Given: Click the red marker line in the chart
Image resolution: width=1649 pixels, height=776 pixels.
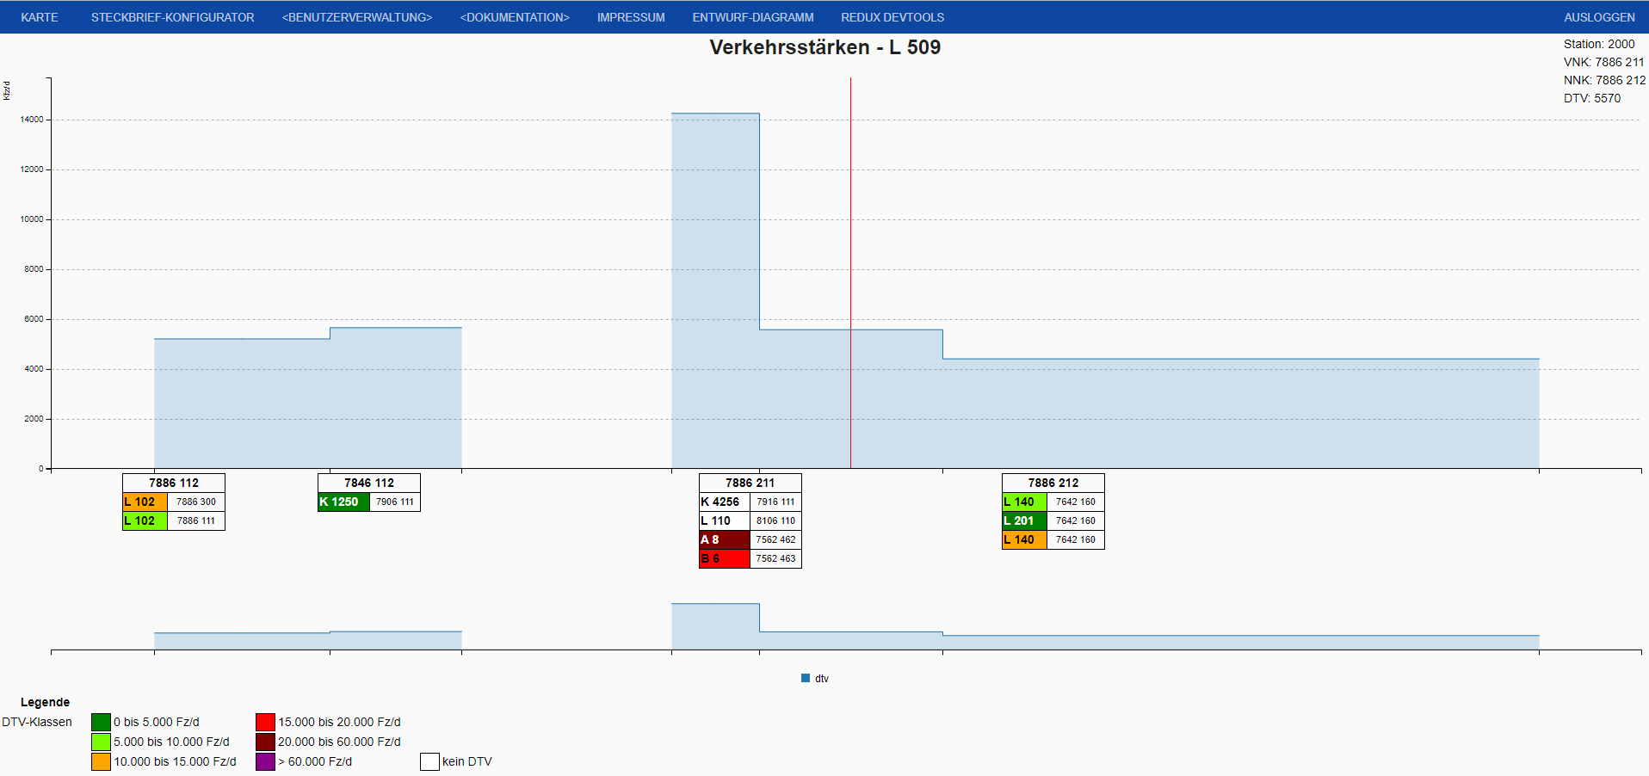Looking at the screenshot, I should point(850,258).
